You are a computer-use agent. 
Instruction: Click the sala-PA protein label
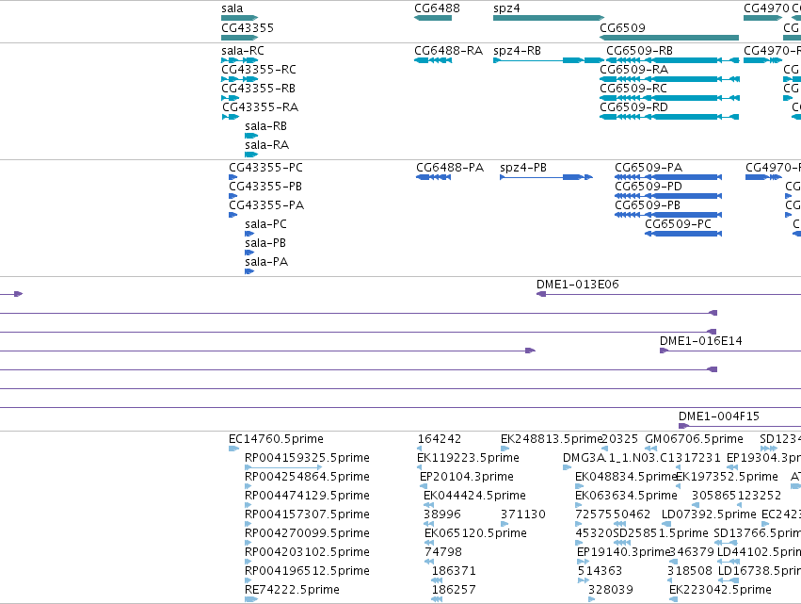coord(266,262)
